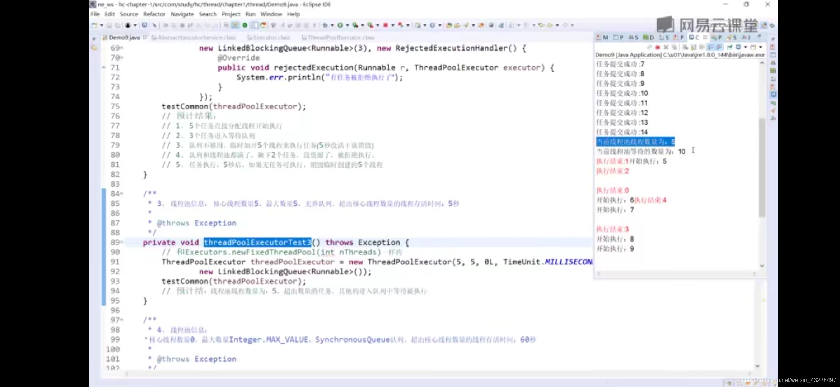Close the Demo9.java editor tab
The height and width of the screenshot is (387, 840).
point(145,37)
